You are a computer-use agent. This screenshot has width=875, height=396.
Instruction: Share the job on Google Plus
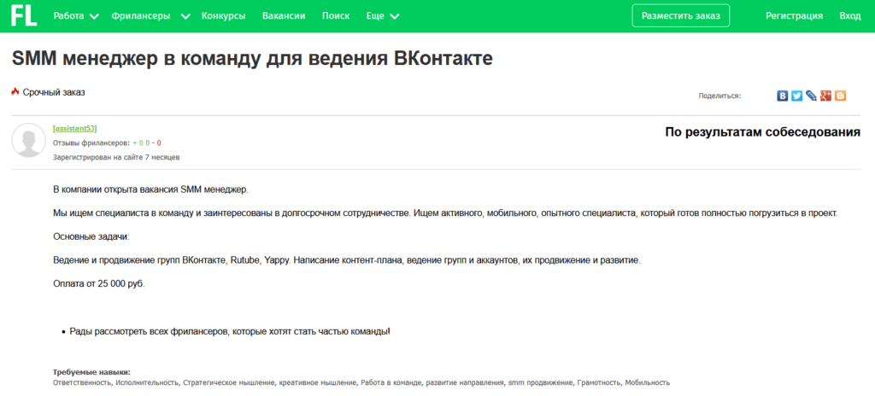coord(825,96)
